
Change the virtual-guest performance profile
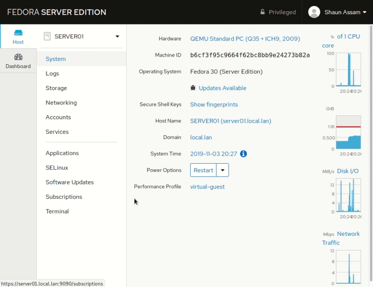pyautogui.click(x=207, y=187)
